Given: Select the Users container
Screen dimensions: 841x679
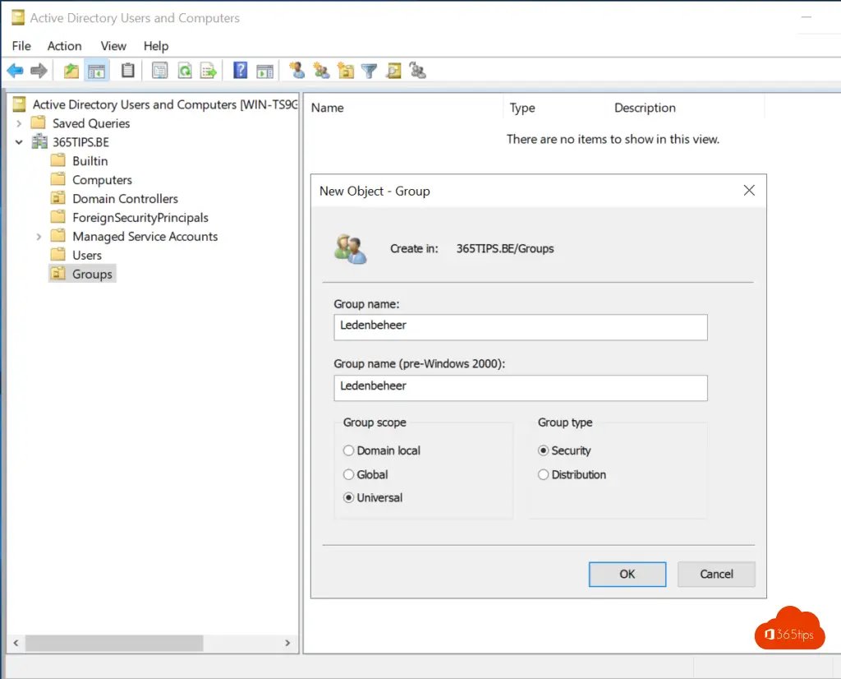Looking at the screenshot, I should (x=87, y=256).
